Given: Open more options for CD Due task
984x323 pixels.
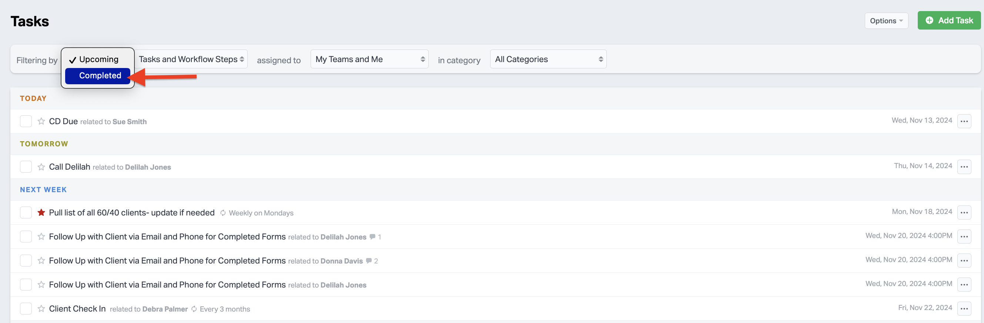Looking at the screenshot, I should [x=964, y=121].
